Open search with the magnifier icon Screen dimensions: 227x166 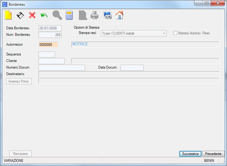(57, 15)
